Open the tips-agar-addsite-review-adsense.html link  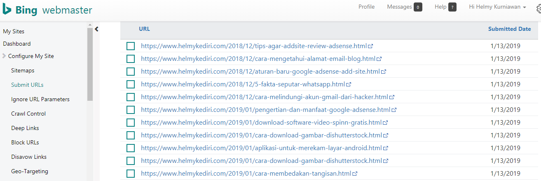tap(254, 46)
